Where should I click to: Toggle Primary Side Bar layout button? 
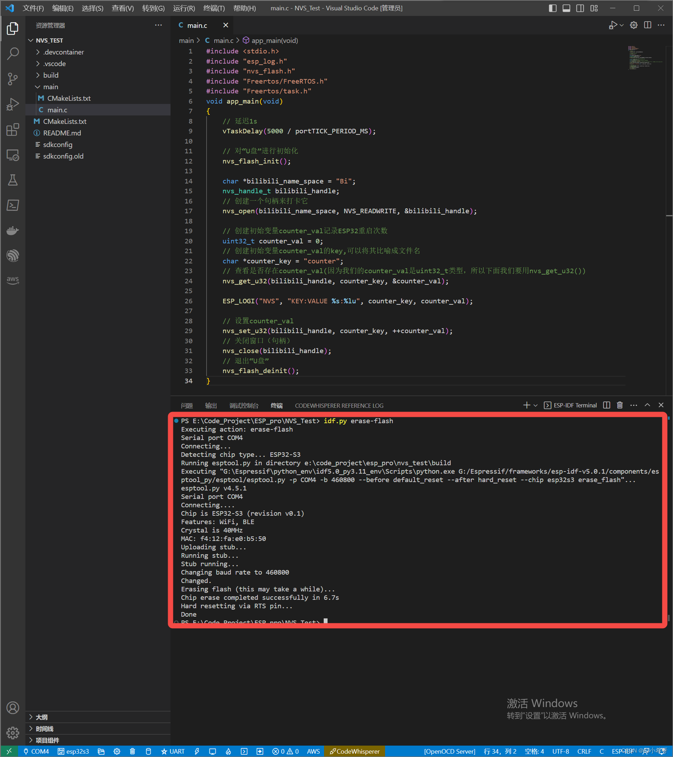tap(552, 8)
